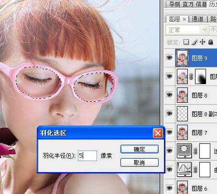The height and width of the screenshot is (194, 217).
Task: Click the 羽化半径 input field
Action: 87,156
